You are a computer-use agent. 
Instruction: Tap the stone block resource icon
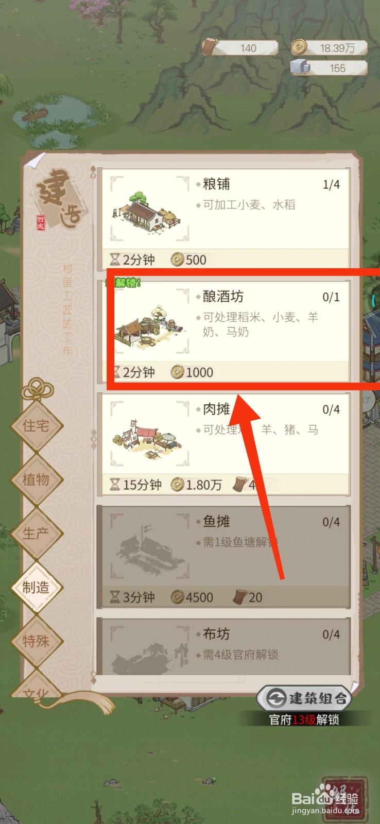click(x=299, y=67)
